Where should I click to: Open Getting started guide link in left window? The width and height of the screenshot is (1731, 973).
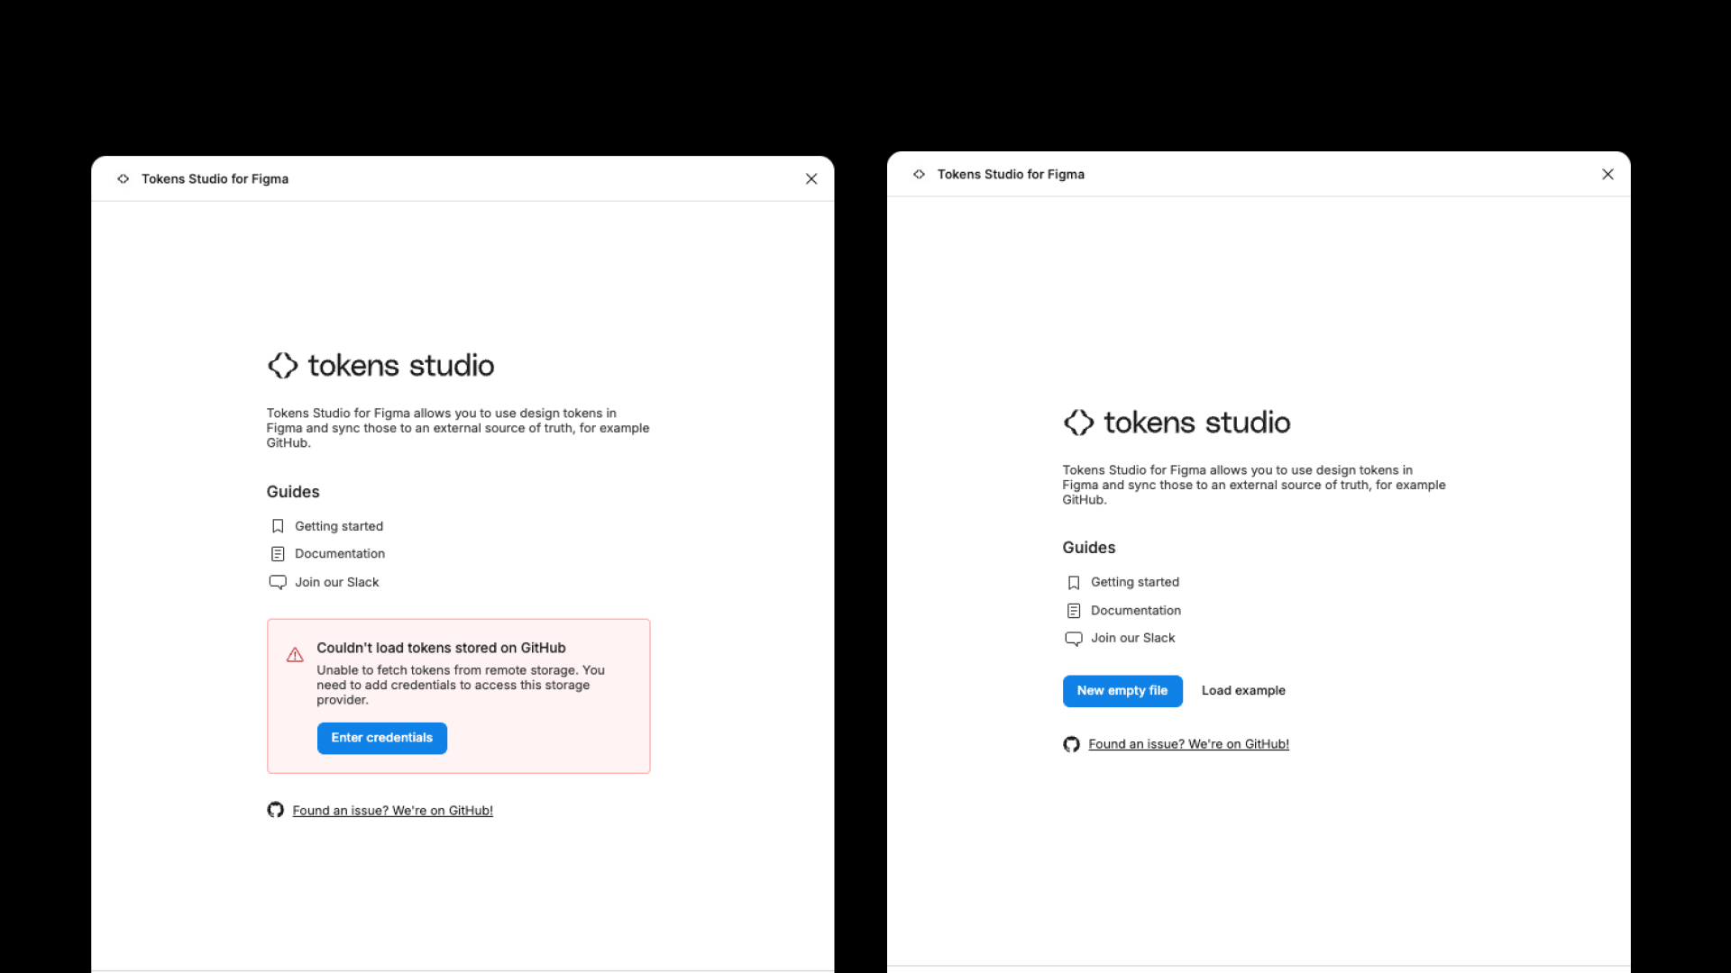pyautogui.click(x=339, y=526)
